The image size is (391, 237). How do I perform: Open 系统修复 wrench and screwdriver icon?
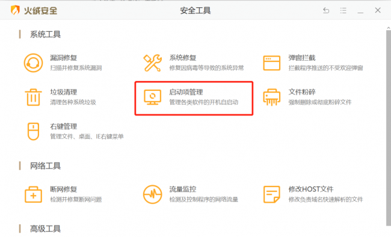[152, 63]
